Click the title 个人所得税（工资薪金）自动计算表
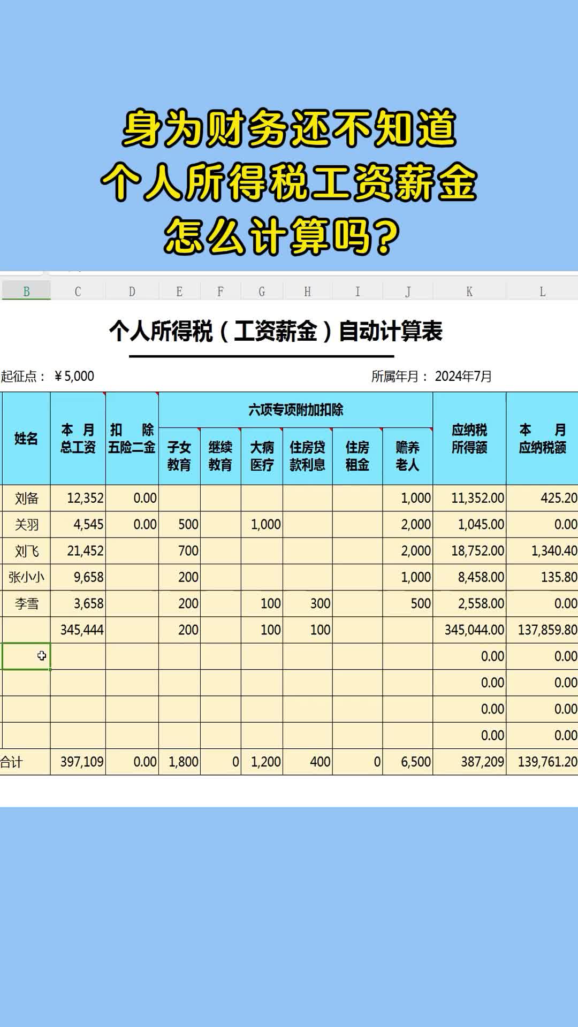Viewport: 578px width, 1027px height. pos(276,331)
